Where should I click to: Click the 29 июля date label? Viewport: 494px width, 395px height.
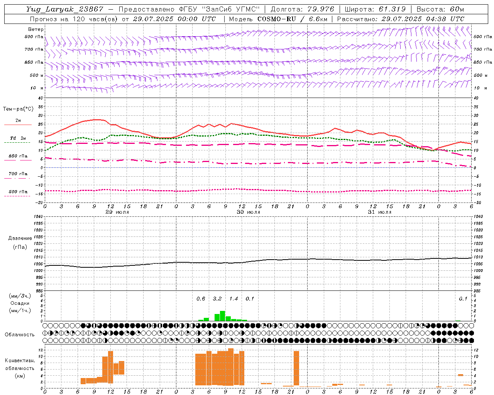tap(117, 212)
